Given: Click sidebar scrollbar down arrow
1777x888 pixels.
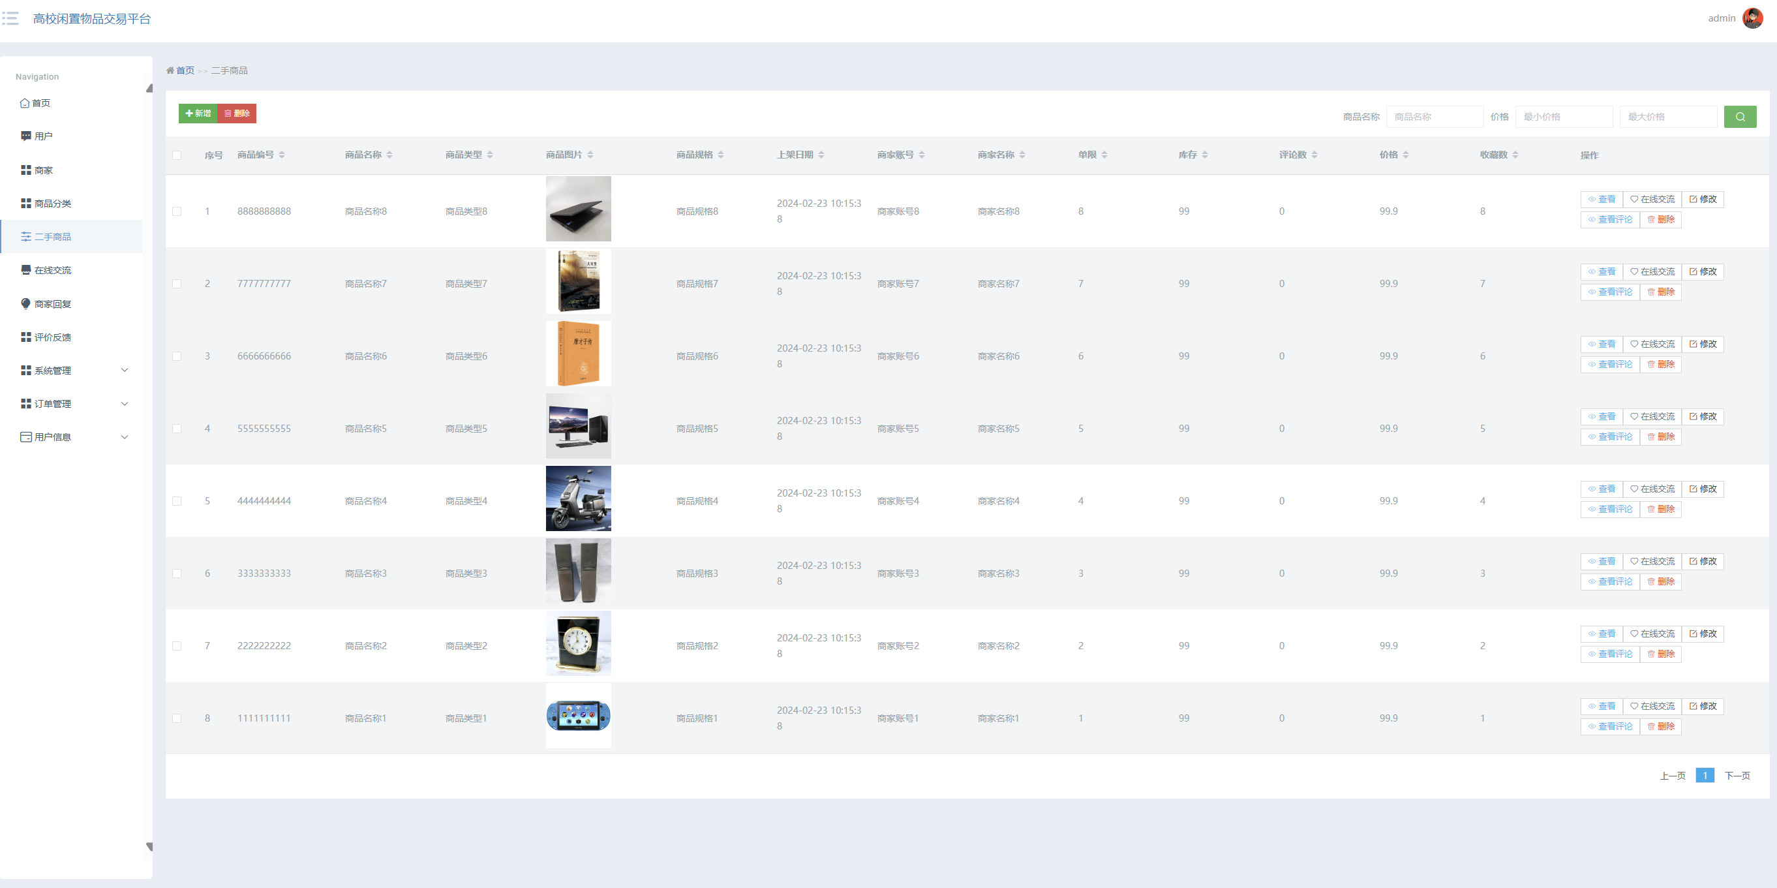Looking at the screenshot, I should tap(149, 847).
